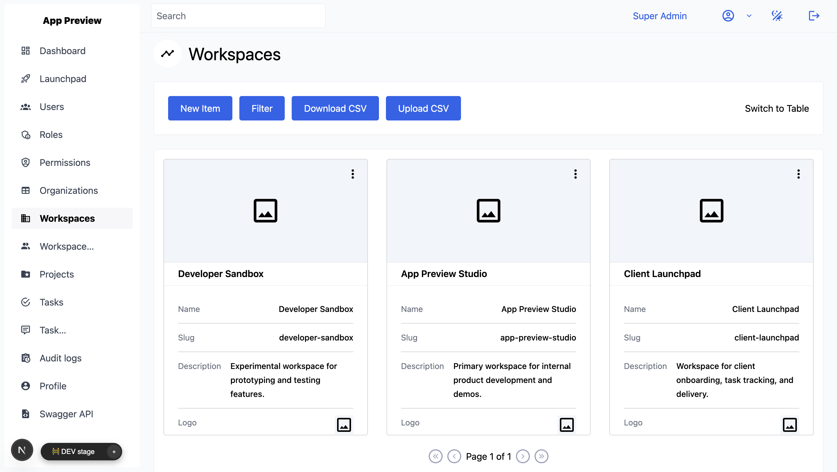The height and width of the screenshot is (472, 837).
Task: Open Dashboard menu item
Action: 72,51
